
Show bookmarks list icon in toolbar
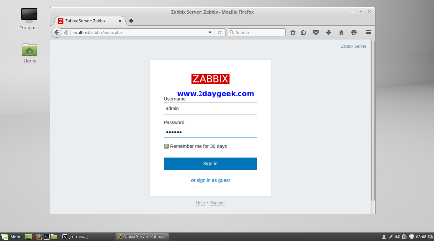click(303, 32)
